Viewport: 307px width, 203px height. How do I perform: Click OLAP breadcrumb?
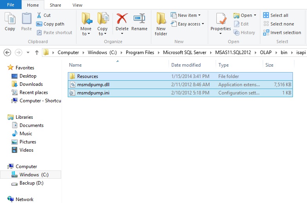point(266,53)
